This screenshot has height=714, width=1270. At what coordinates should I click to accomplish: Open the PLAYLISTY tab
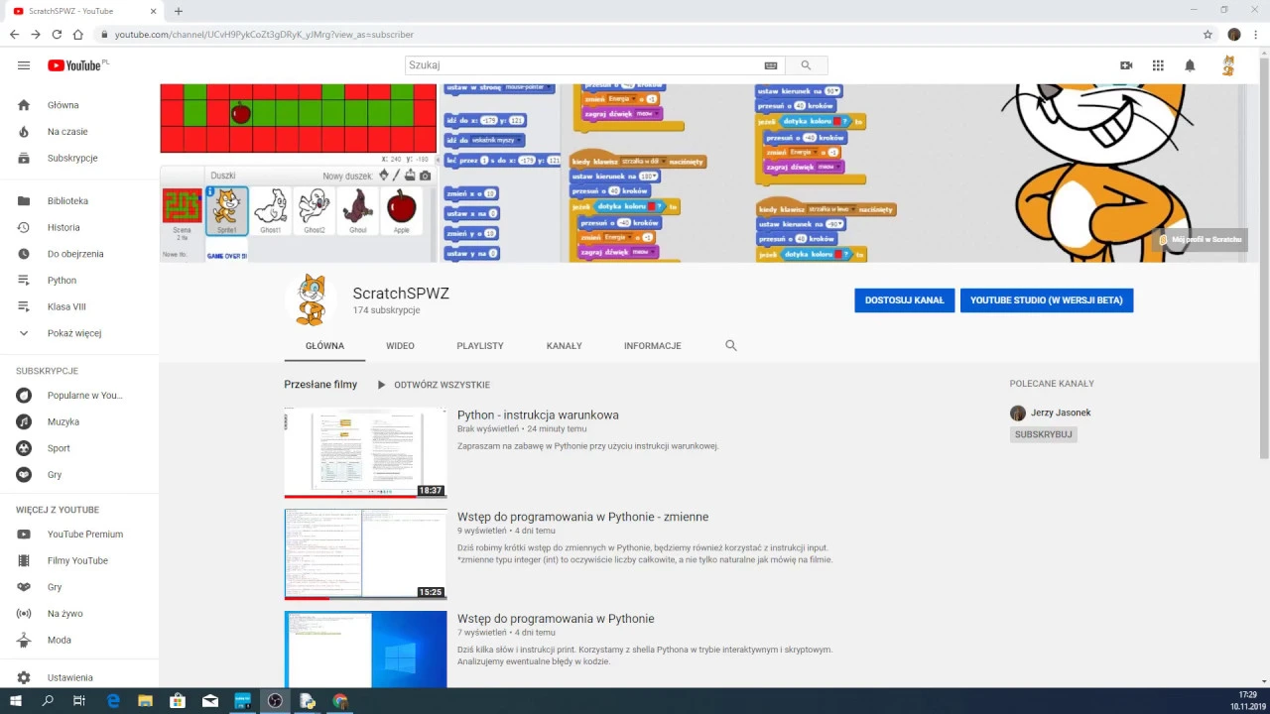point(480,346)
